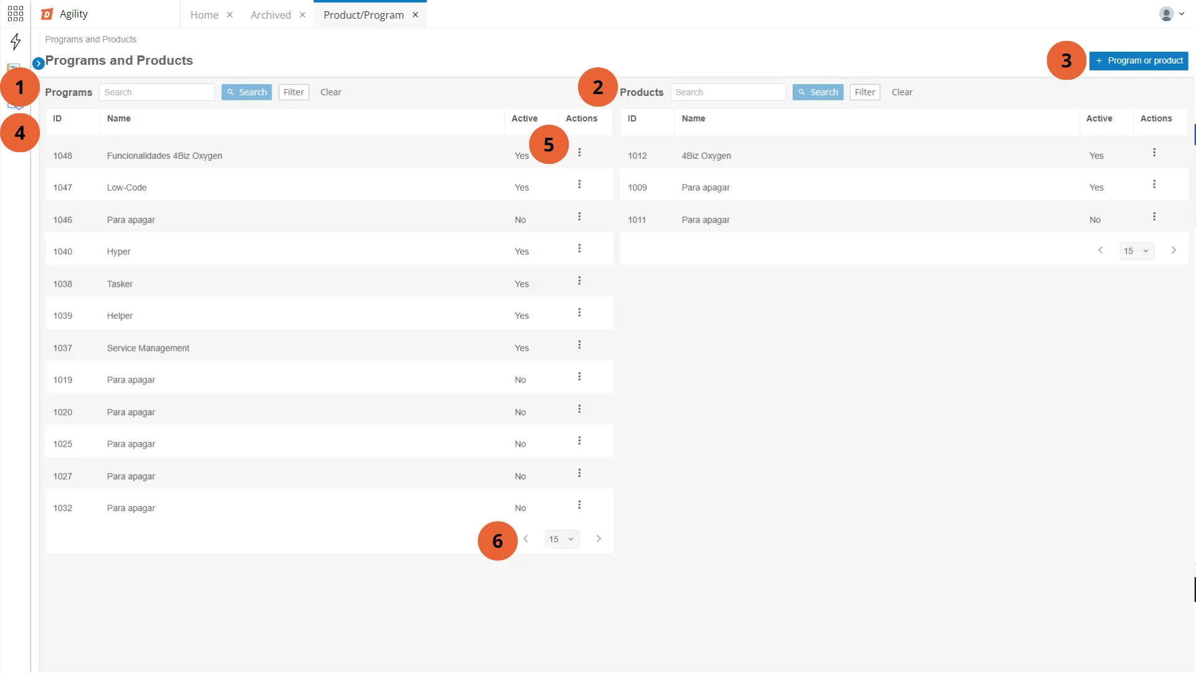Open actions menu for product 1011
The width and height of the screenshot is (1196, 673).
(x=1154, y=217)
